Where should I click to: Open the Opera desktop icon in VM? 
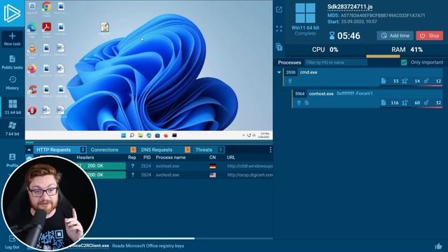tap(32, 111)
